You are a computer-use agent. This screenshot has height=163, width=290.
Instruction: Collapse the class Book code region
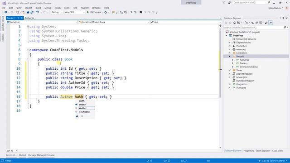[28, 59]
